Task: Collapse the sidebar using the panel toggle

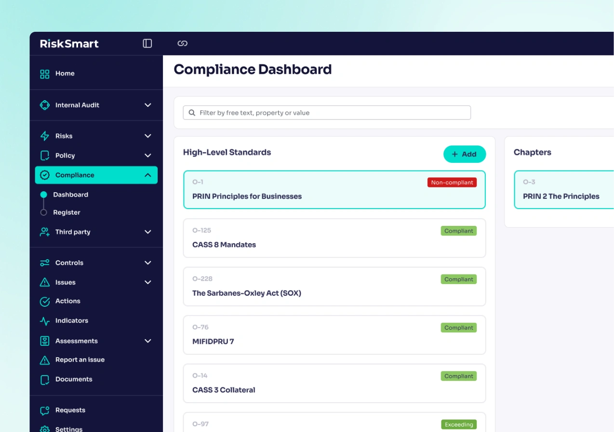Action: 147,43
